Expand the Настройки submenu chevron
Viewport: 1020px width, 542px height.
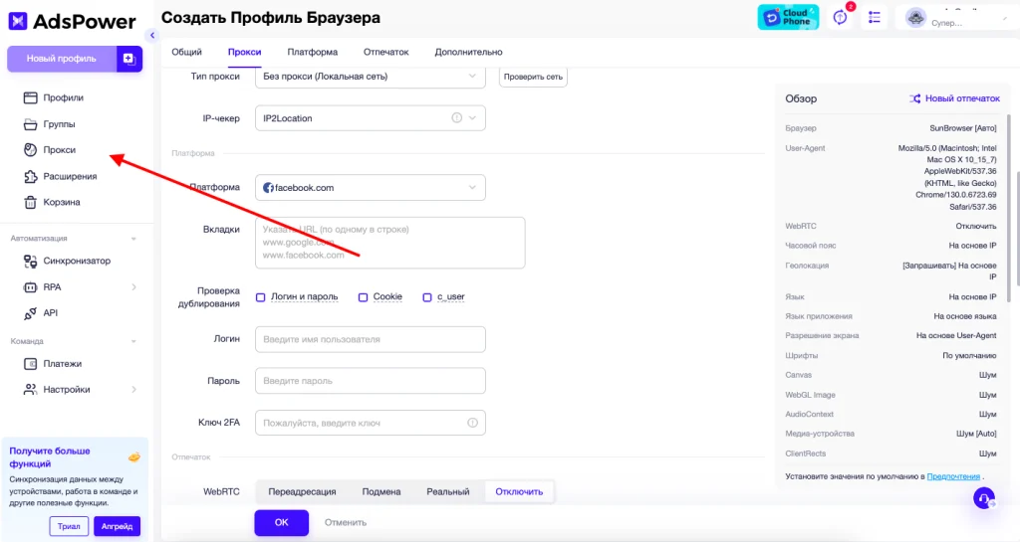pyautogui.click(x=134, y=390)
